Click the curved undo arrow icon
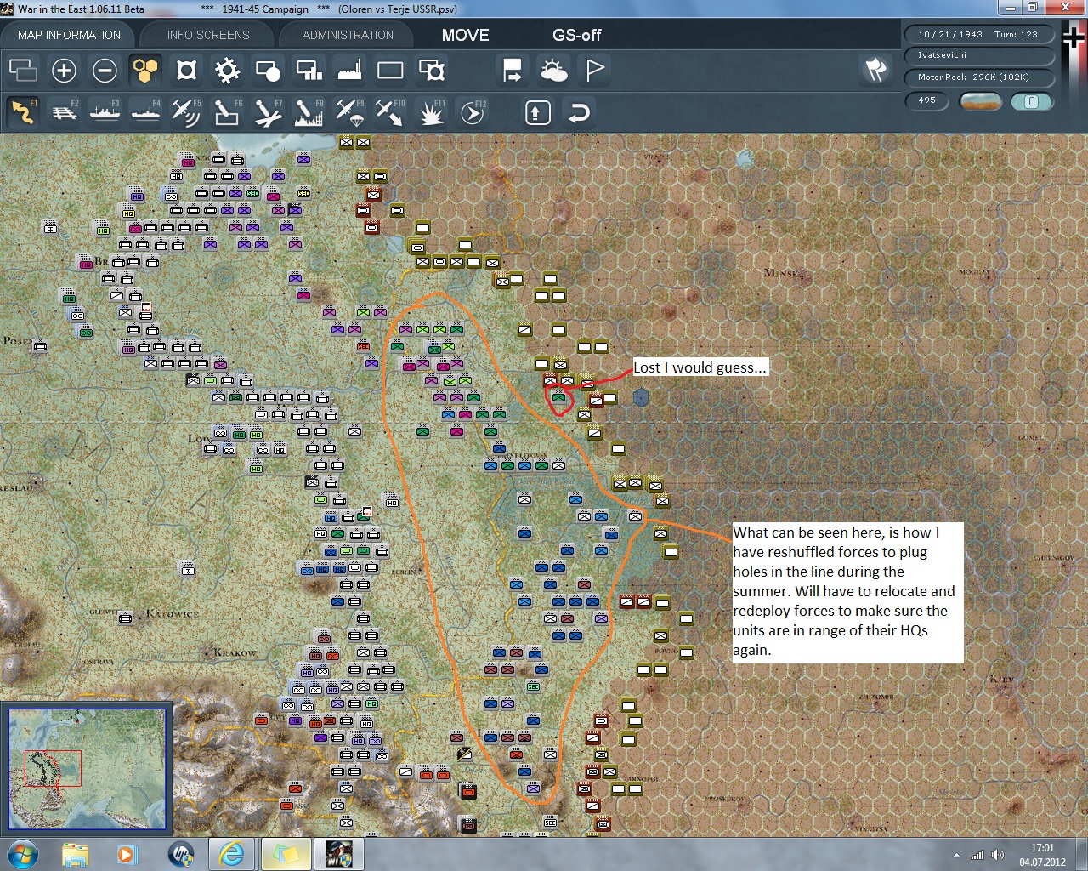Viewport: 1088px width, 871px height. click(x=579, y=112)
